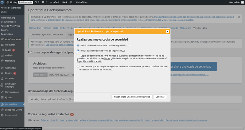Screen dimensions: 245x130
Task: Open the Blogs link
Action: (56, 28)
